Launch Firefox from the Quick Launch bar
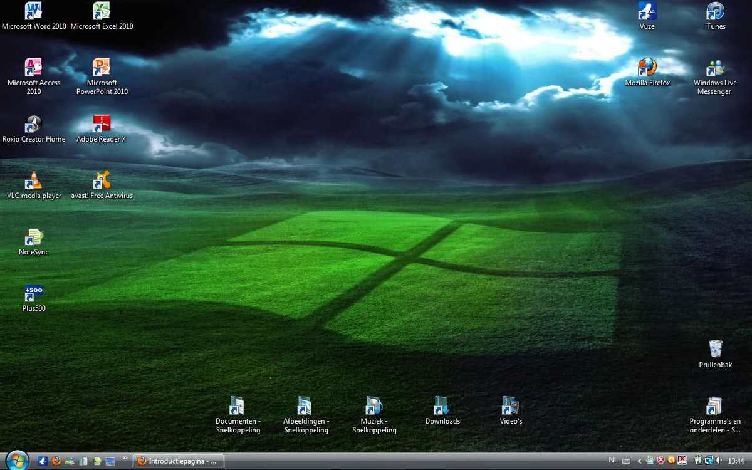 [x=56, y=461]
